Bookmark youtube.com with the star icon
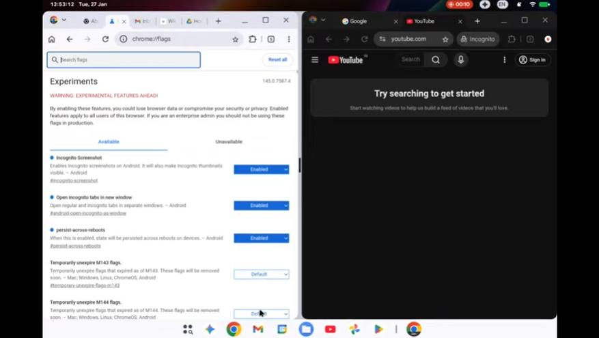This screenshot has width=599, height=338. pos(445,40)
